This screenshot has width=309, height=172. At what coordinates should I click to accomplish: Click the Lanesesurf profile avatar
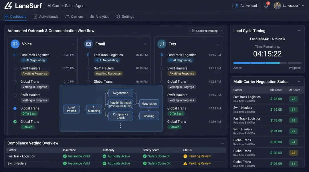pos(277,6)
